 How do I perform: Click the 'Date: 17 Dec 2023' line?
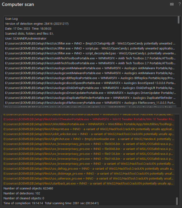click(x=28, y=29)
